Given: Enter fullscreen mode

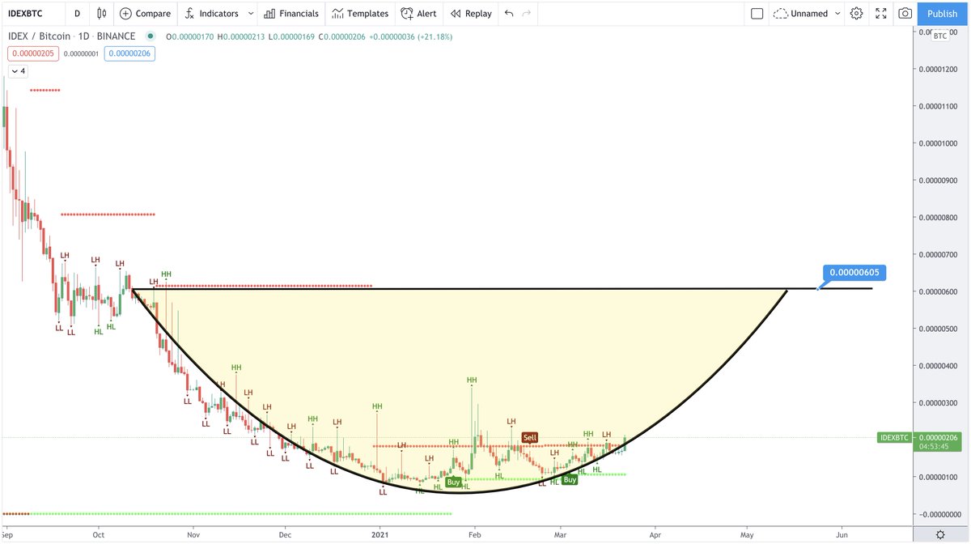Looking at the screenshot, I should coord(880,13).
